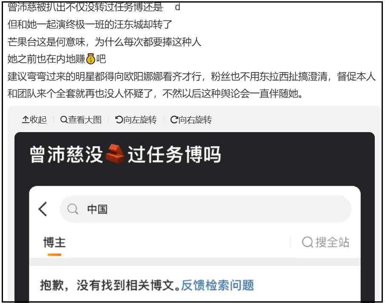
Task: Click the brick emoji in the dark headline
Action: (x=115, y=154)
